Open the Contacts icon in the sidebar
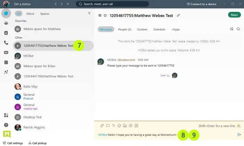The width and height of the screenshot is (244, 146). tap(6, 33)
